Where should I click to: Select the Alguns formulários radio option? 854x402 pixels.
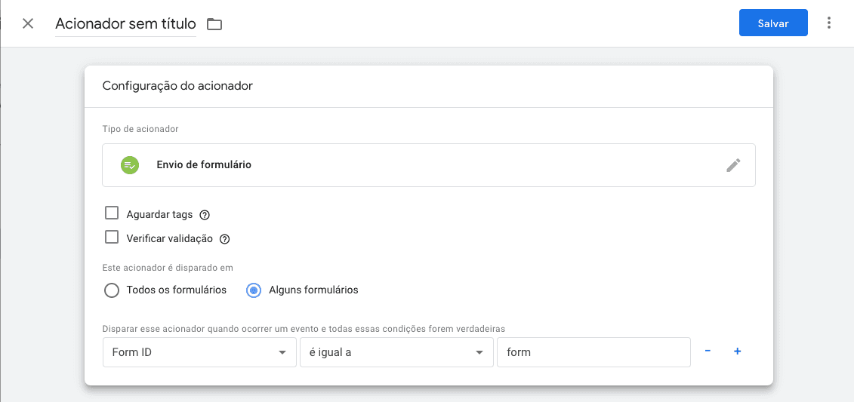click(254, 290)
